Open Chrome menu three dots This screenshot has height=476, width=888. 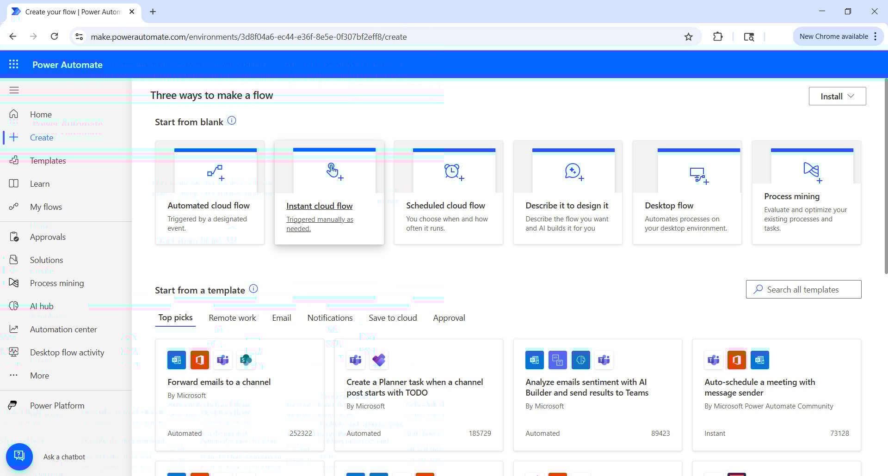click(875, 37)
